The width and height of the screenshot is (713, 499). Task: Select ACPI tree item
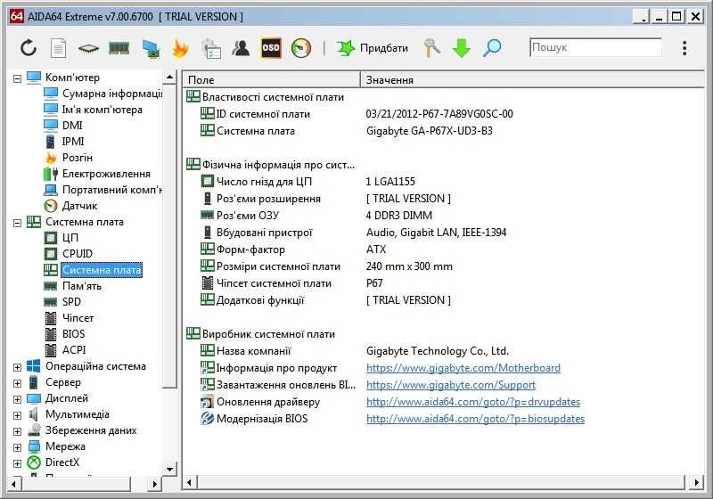click(x=74, y=350)
